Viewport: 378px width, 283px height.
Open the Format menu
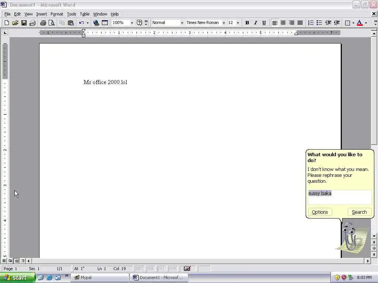56,14
